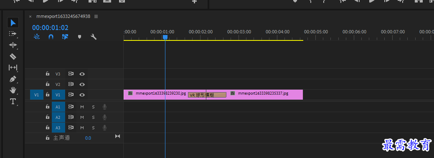Image resolution: width=434 pixels, height=158 pixels.
Task: Enable voice-over record on A2
Action: pyautogui.click(x=104, y=117)
